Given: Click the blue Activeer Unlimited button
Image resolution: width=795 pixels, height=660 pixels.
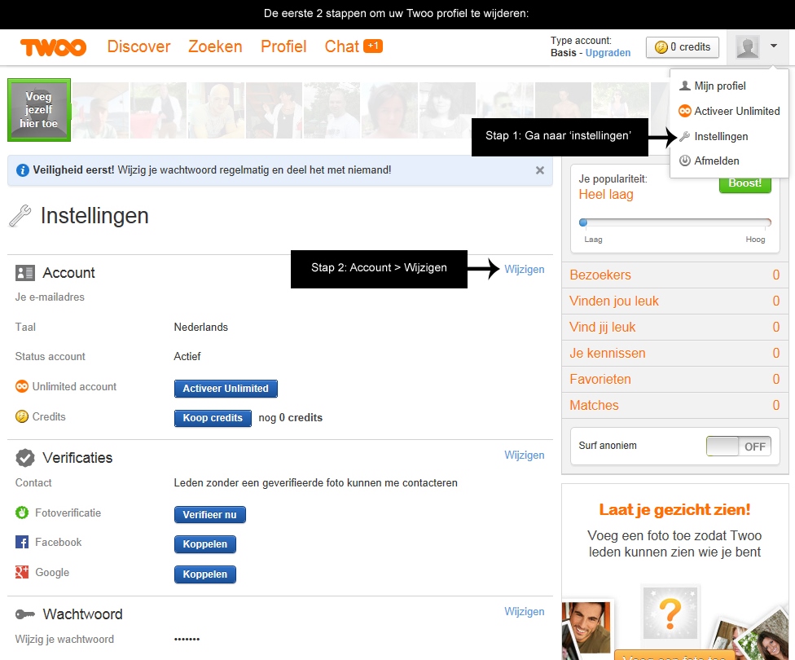Looking at the screenshot, I should [x=226, y=389].
